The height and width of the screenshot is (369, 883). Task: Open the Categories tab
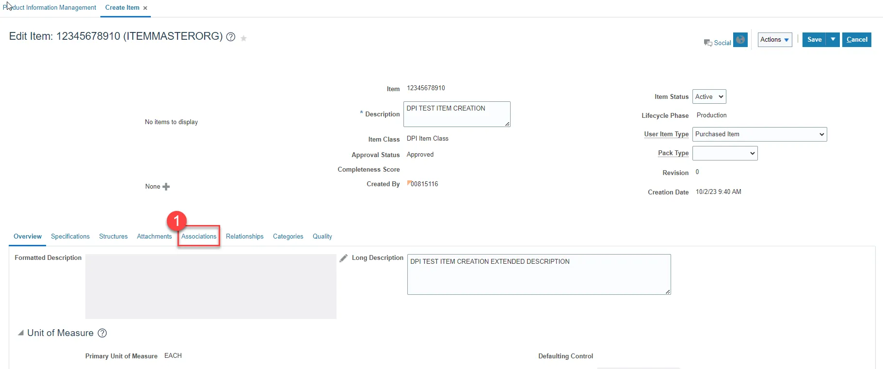(x=288, y=237)
